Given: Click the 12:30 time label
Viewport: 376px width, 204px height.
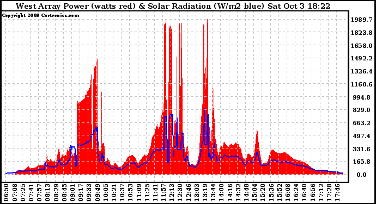Looking at the screenshot, I should click(x=180, y=193).
